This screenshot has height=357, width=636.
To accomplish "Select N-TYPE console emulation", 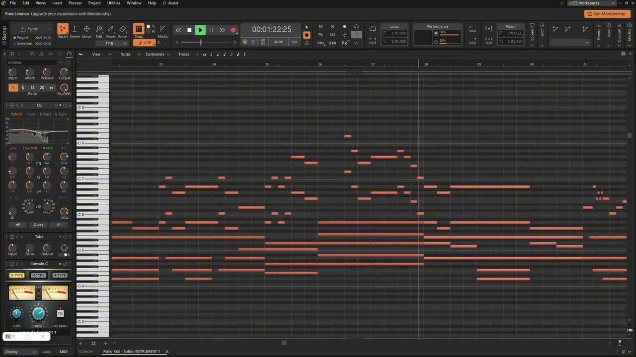I will point(38,275).
